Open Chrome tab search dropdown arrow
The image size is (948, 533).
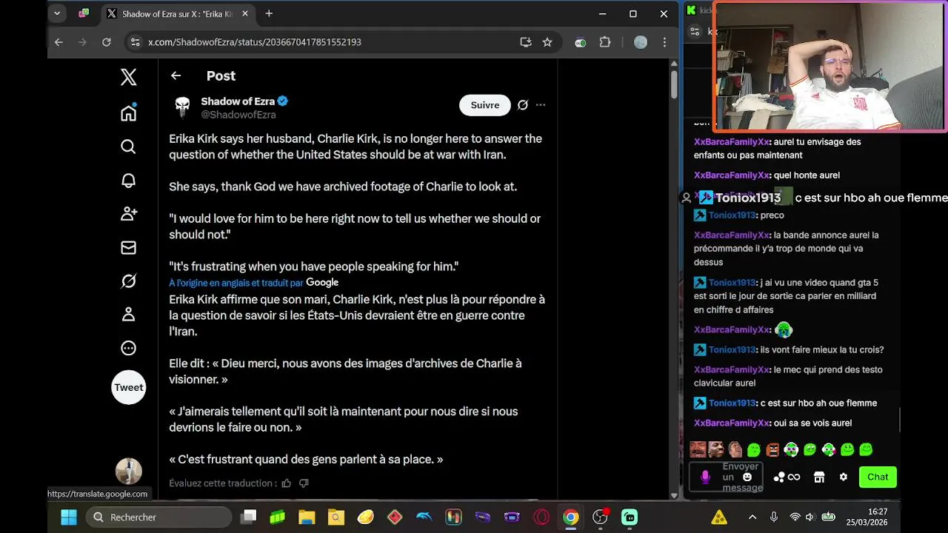click(x=57, y=13)
